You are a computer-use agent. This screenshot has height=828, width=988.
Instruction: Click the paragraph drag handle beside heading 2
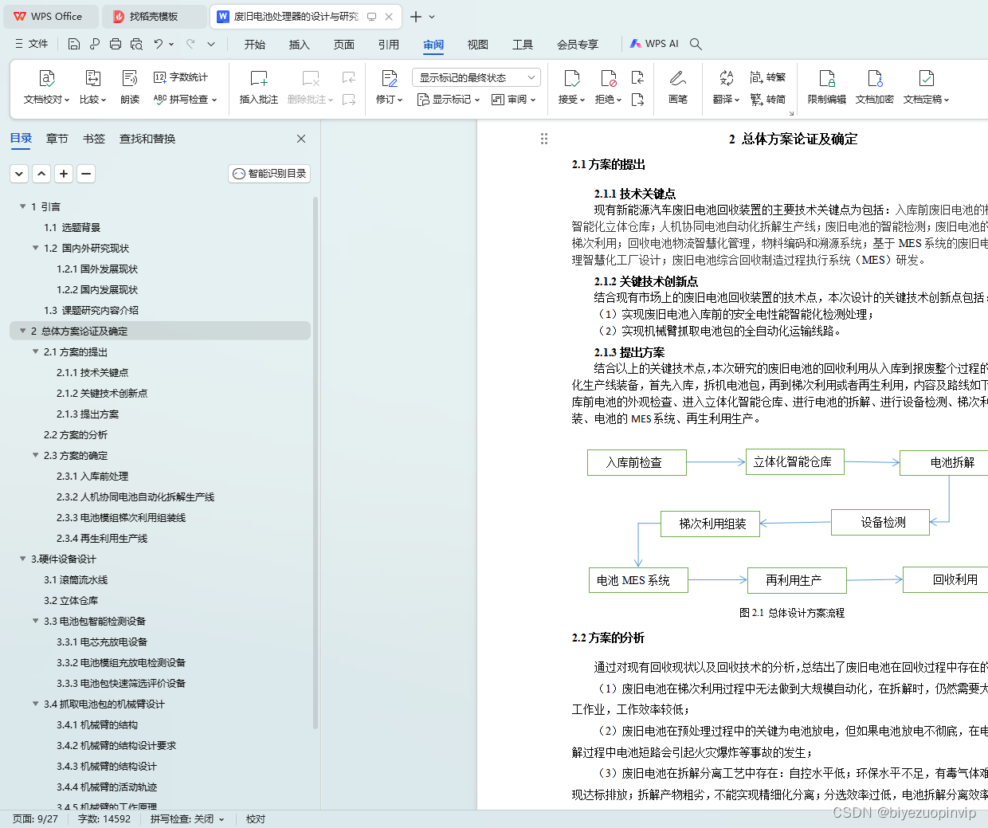tap(544, 139)
